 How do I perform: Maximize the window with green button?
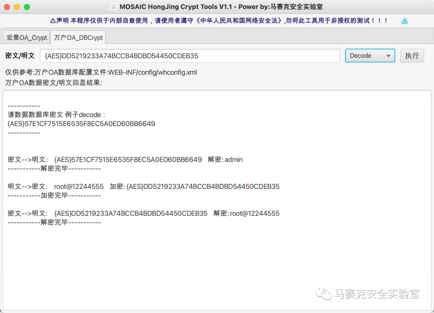27,7
